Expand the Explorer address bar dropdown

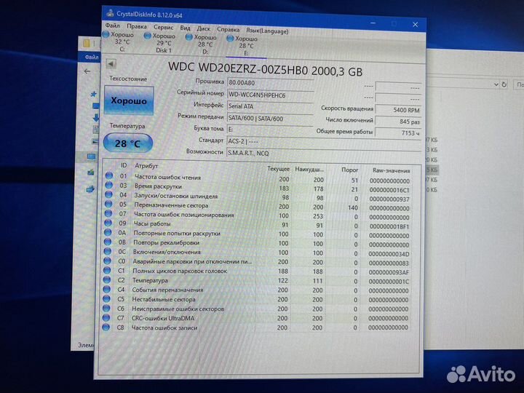(x=496, y=84)
